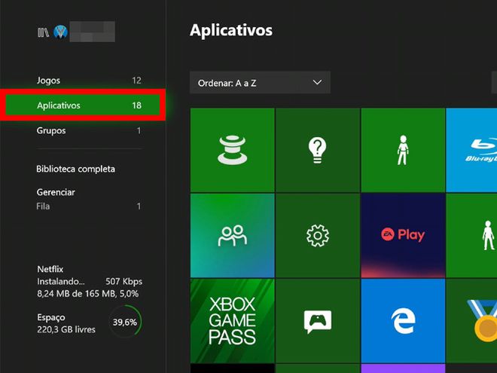The image size is (497, 373).
Task: Select the profile avatar picture
Action: coord(60,32)
